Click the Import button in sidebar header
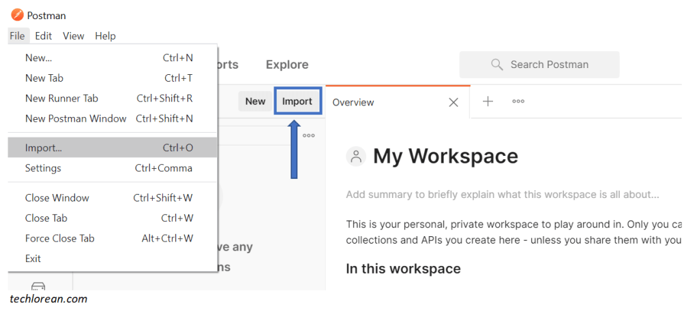 297,101
